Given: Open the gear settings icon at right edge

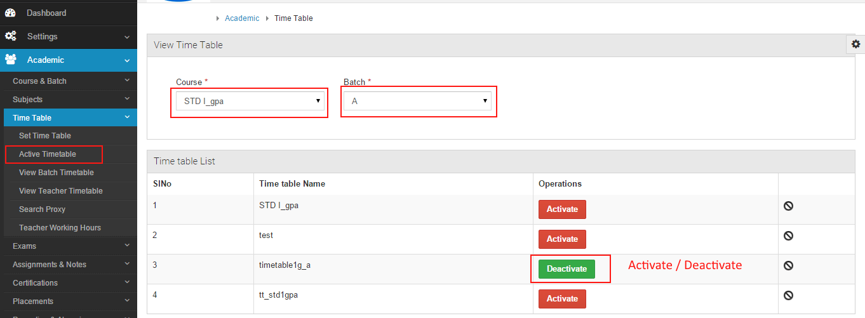Looking at the screenshot, I should click(x=855, y=44).
